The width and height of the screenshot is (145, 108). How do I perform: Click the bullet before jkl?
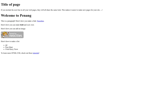pyautogui.click(x=4, y=45)
